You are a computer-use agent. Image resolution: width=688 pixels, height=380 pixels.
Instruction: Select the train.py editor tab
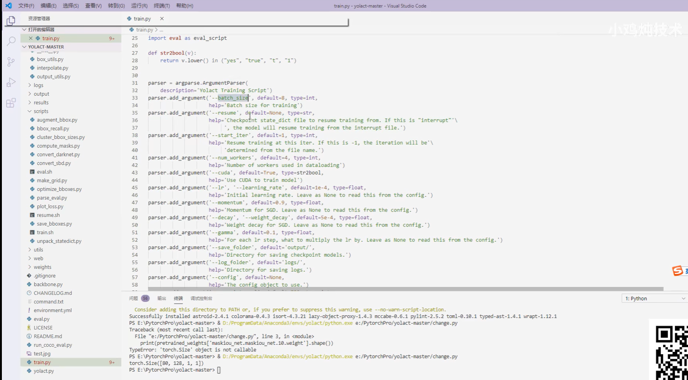click(142, 19)
